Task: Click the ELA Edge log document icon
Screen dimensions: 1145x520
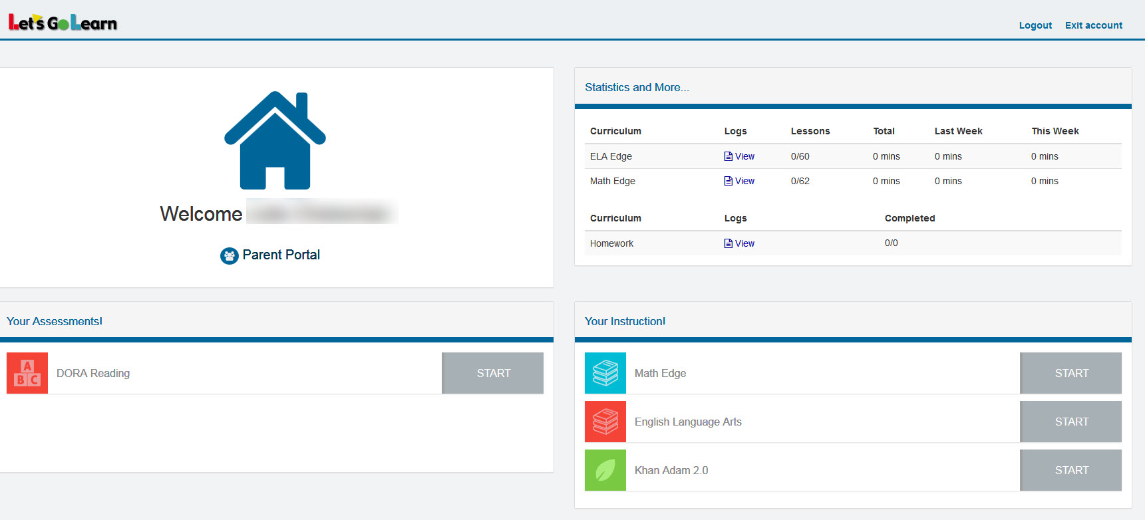Action: point(729,156)
